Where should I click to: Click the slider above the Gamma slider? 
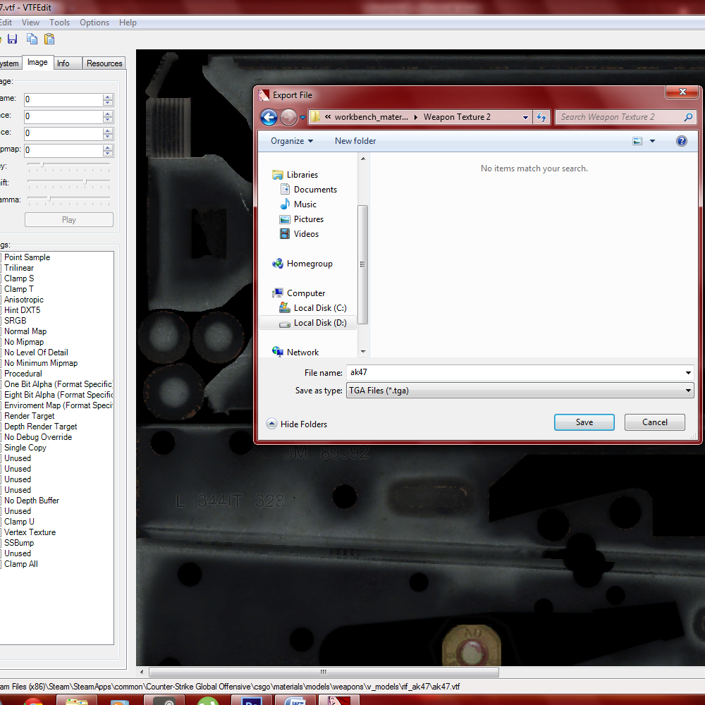[69, 182]
